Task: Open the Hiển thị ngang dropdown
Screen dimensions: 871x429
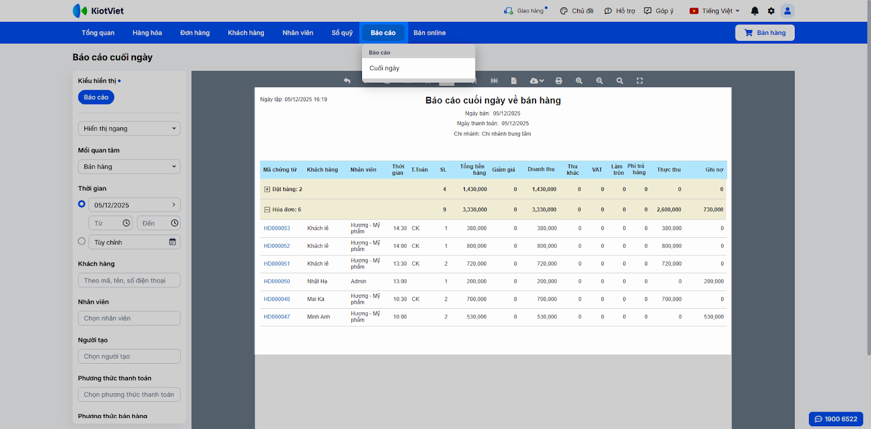Action: coord(129,128)
